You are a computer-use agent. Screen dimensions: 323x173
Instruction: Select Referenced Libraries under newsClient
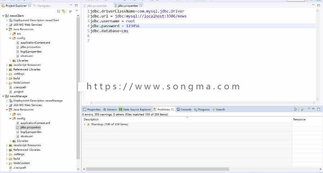pos(27,70)
